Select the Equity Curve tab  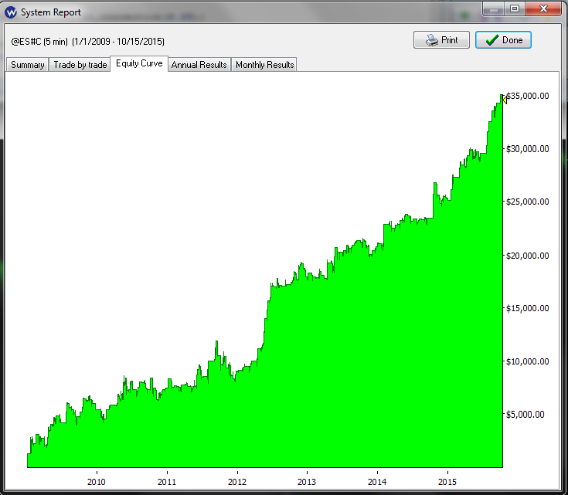[x=139, y=64]
